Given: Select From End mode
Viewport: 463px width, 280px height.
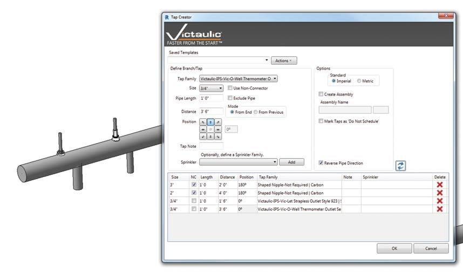Looking at the screenshot, I should (232, 112).
